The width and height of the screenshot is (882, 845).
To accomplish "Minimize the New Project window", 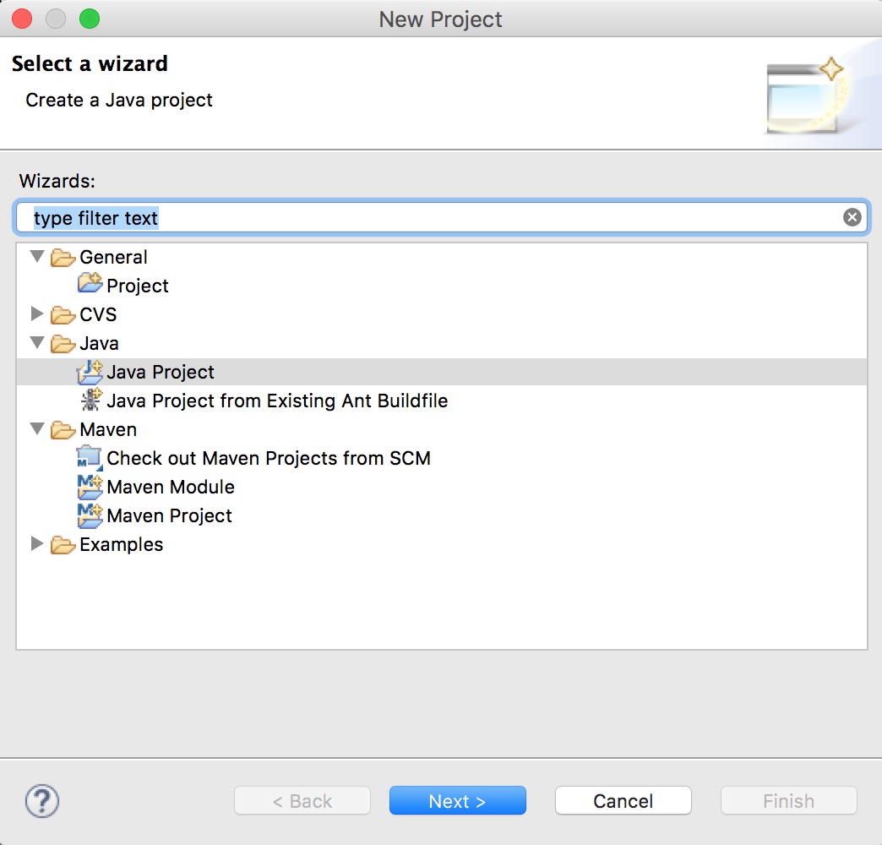I will click(55, 18).
